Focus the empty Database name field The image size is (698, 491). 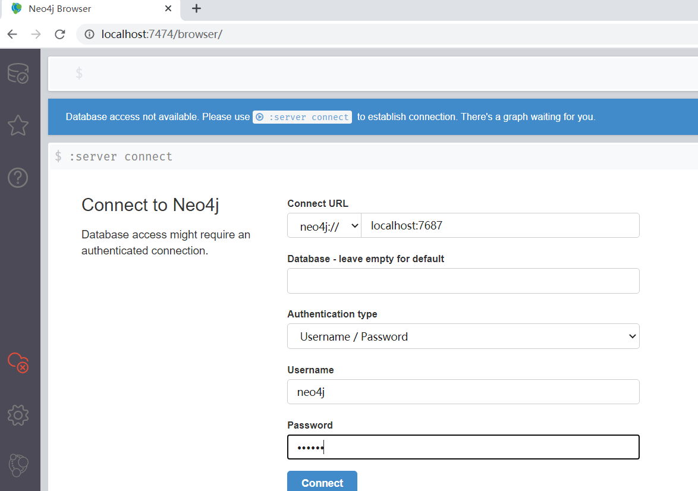click(463, 281)
